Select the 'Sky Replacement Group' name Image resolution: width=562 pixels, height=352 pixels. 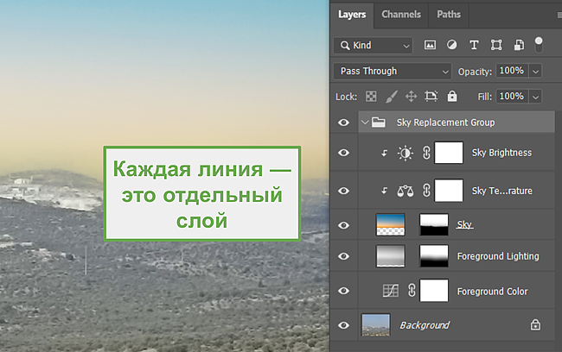(445, 123)
